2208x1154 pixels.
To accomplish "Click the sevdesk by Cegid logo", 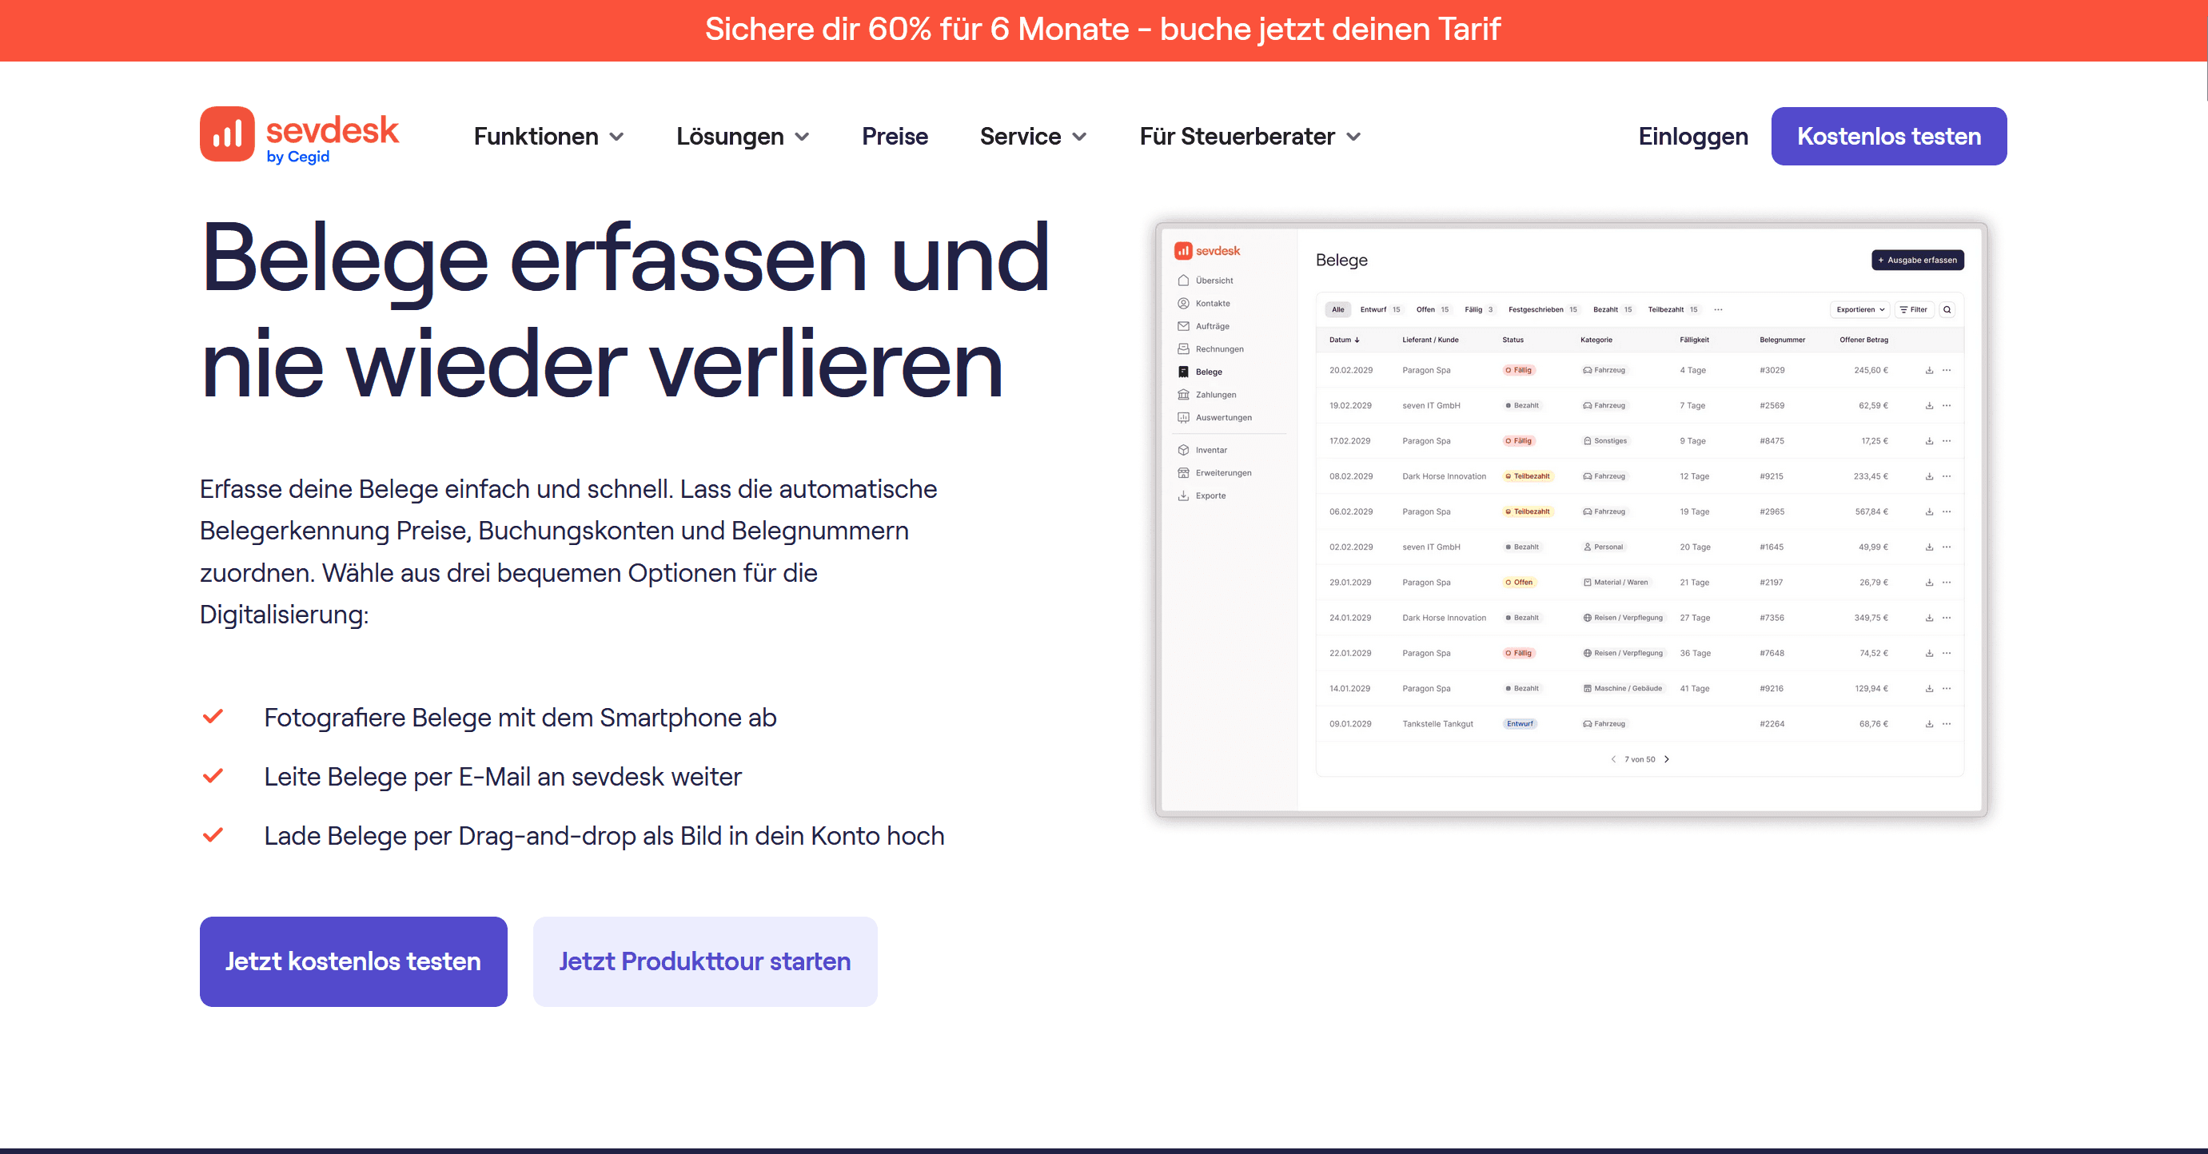I will click(299, 135).
